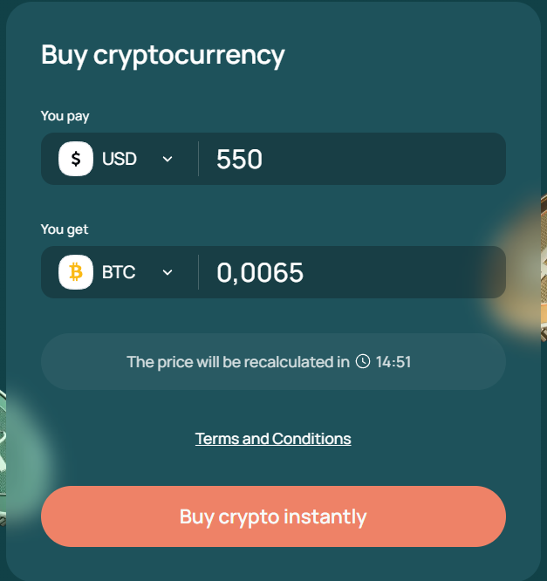
Task: Click the You get label
Action: (65, 229)
